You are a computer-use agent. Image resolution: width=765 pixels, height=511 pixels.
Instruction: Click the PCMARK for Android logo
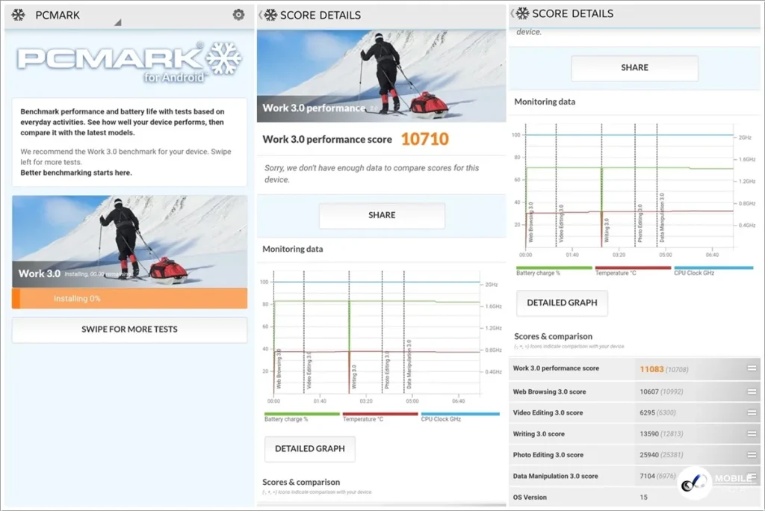(129, 62)
